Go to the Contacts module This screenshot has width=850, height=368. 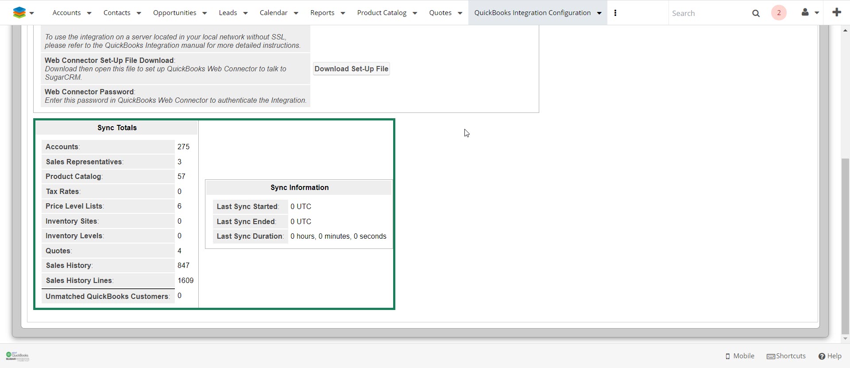(117, 13)
